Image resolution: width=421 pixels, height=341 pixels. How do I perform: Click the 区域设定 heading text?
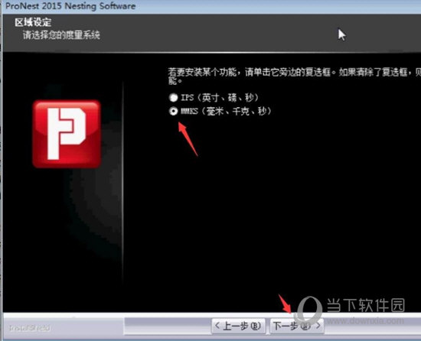coord(33,22)
